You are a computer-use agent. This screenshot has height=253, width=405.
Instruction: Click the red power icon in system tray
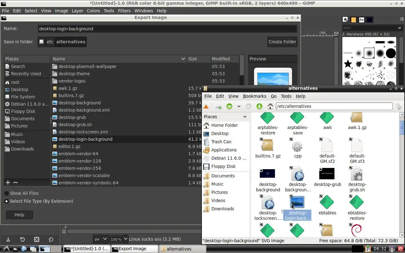(400, 249)
